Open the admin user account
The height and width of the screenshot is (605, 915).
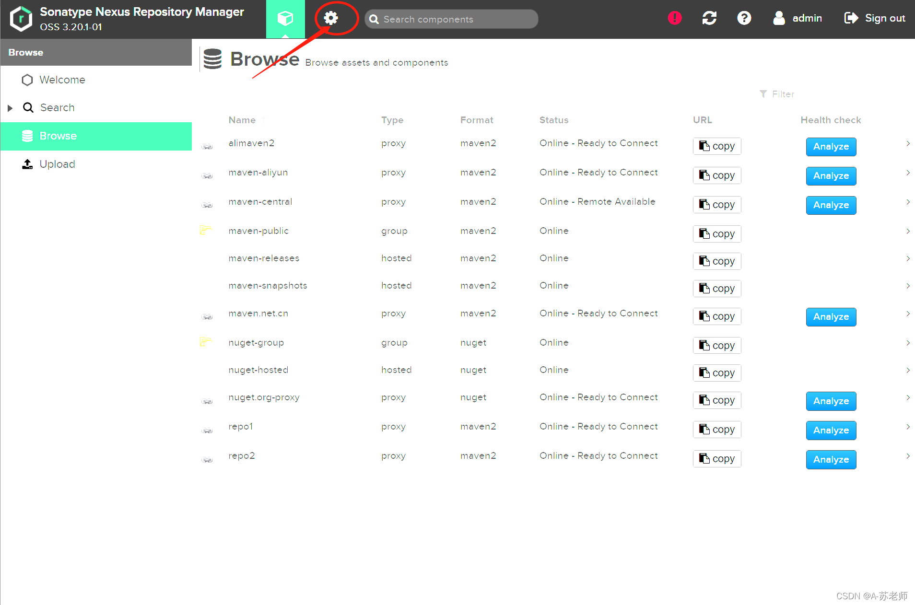tap(798, 18)
